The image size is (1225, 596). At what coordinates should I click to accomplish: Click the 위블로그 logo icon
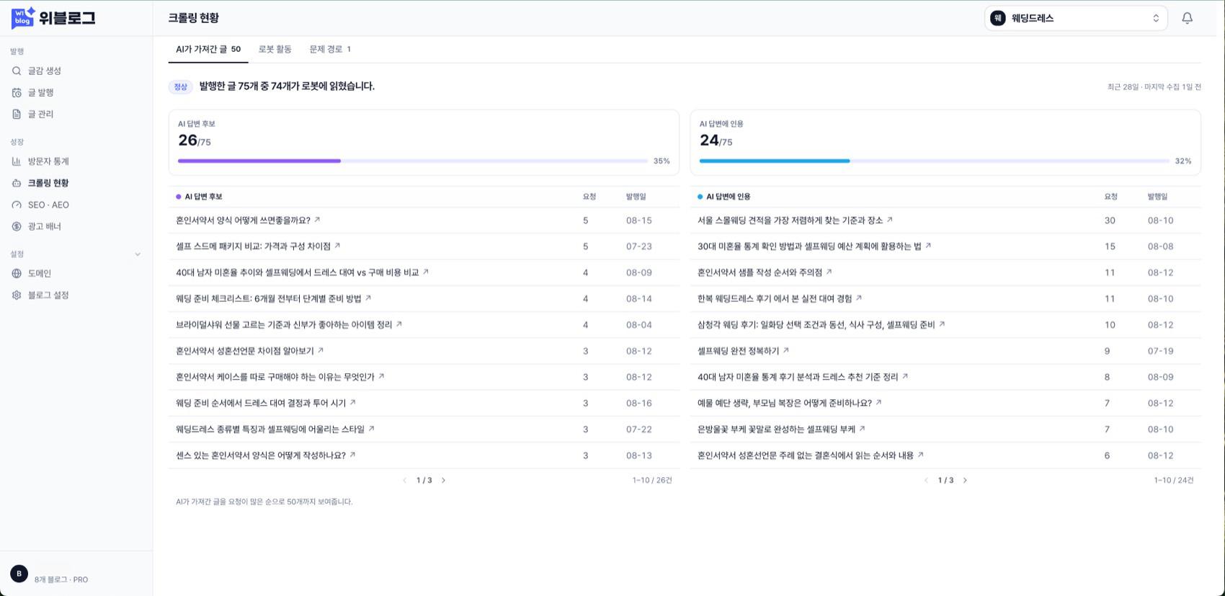point(23,18)
